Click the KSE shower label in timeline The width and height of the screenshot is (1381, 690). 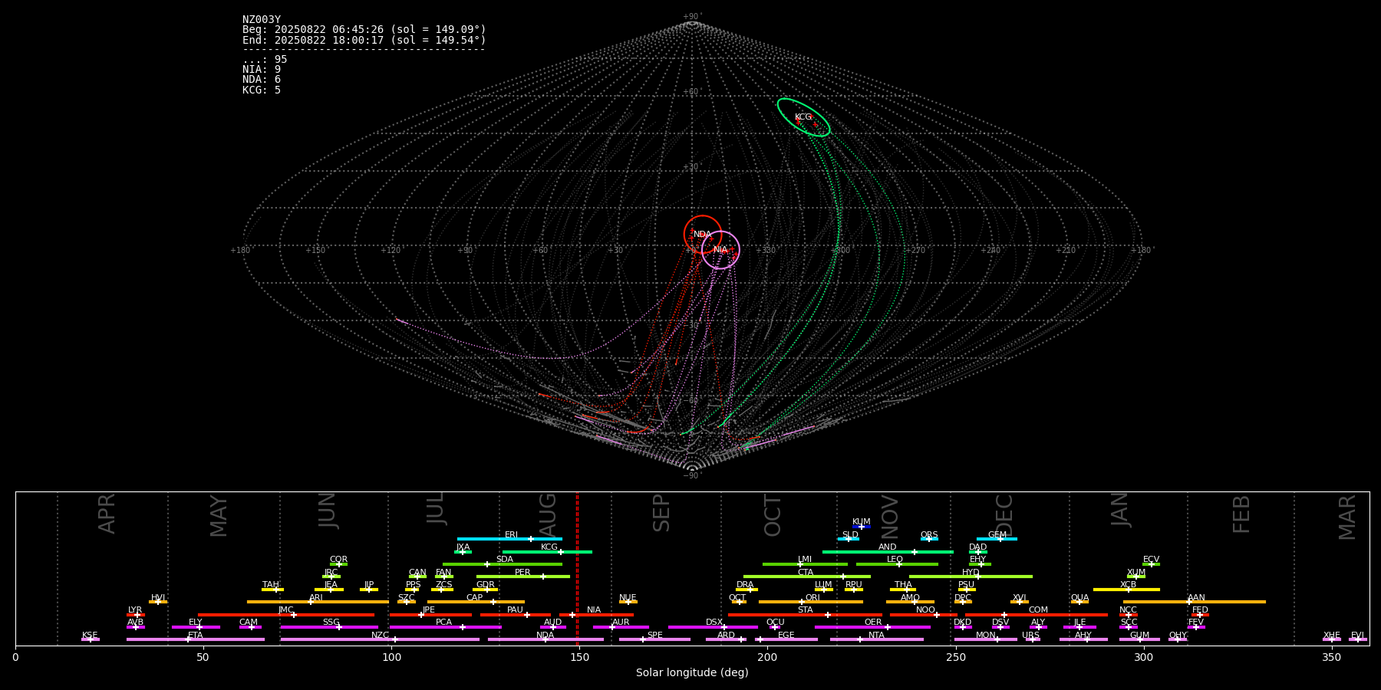[90, 636]
